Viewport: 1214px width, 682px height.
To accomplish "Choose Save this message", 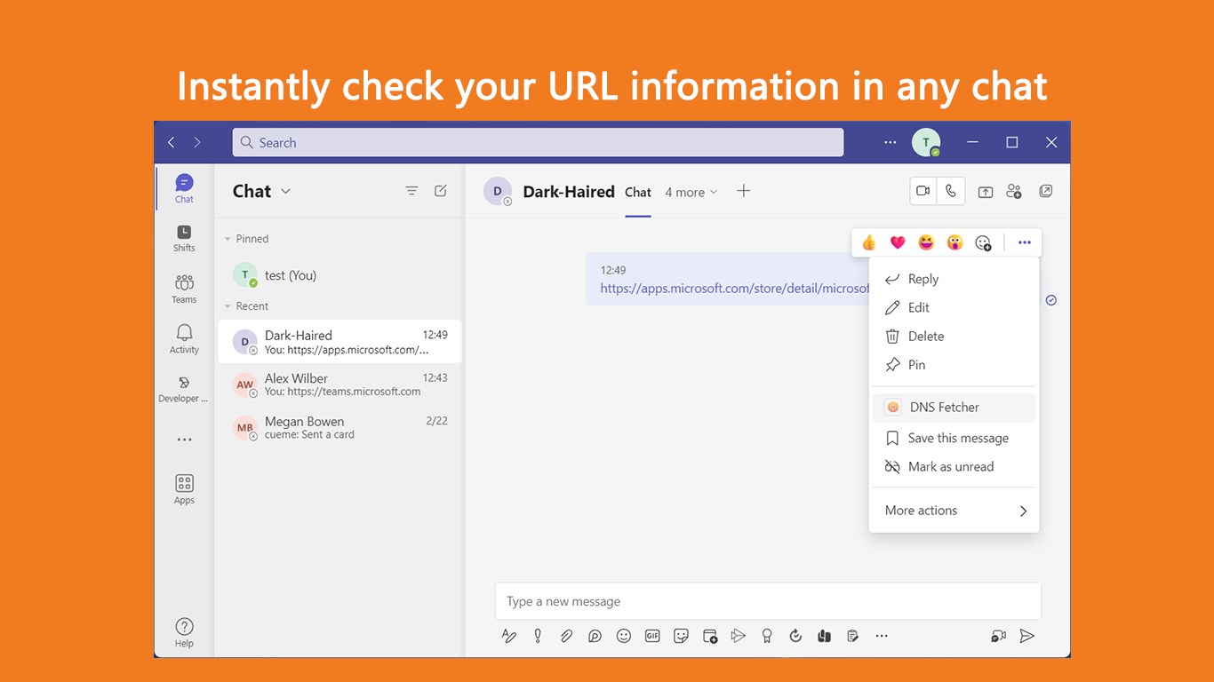I will point(954,438).
